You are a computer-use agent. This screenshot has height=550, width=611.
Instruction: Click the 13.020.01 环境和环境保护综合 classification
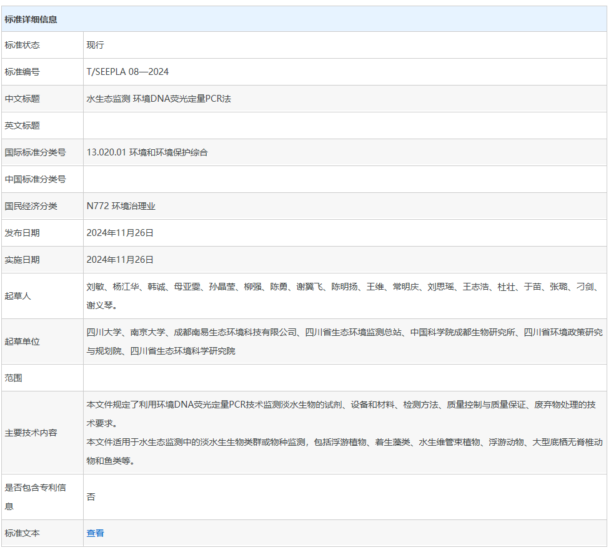click(147, 152)
